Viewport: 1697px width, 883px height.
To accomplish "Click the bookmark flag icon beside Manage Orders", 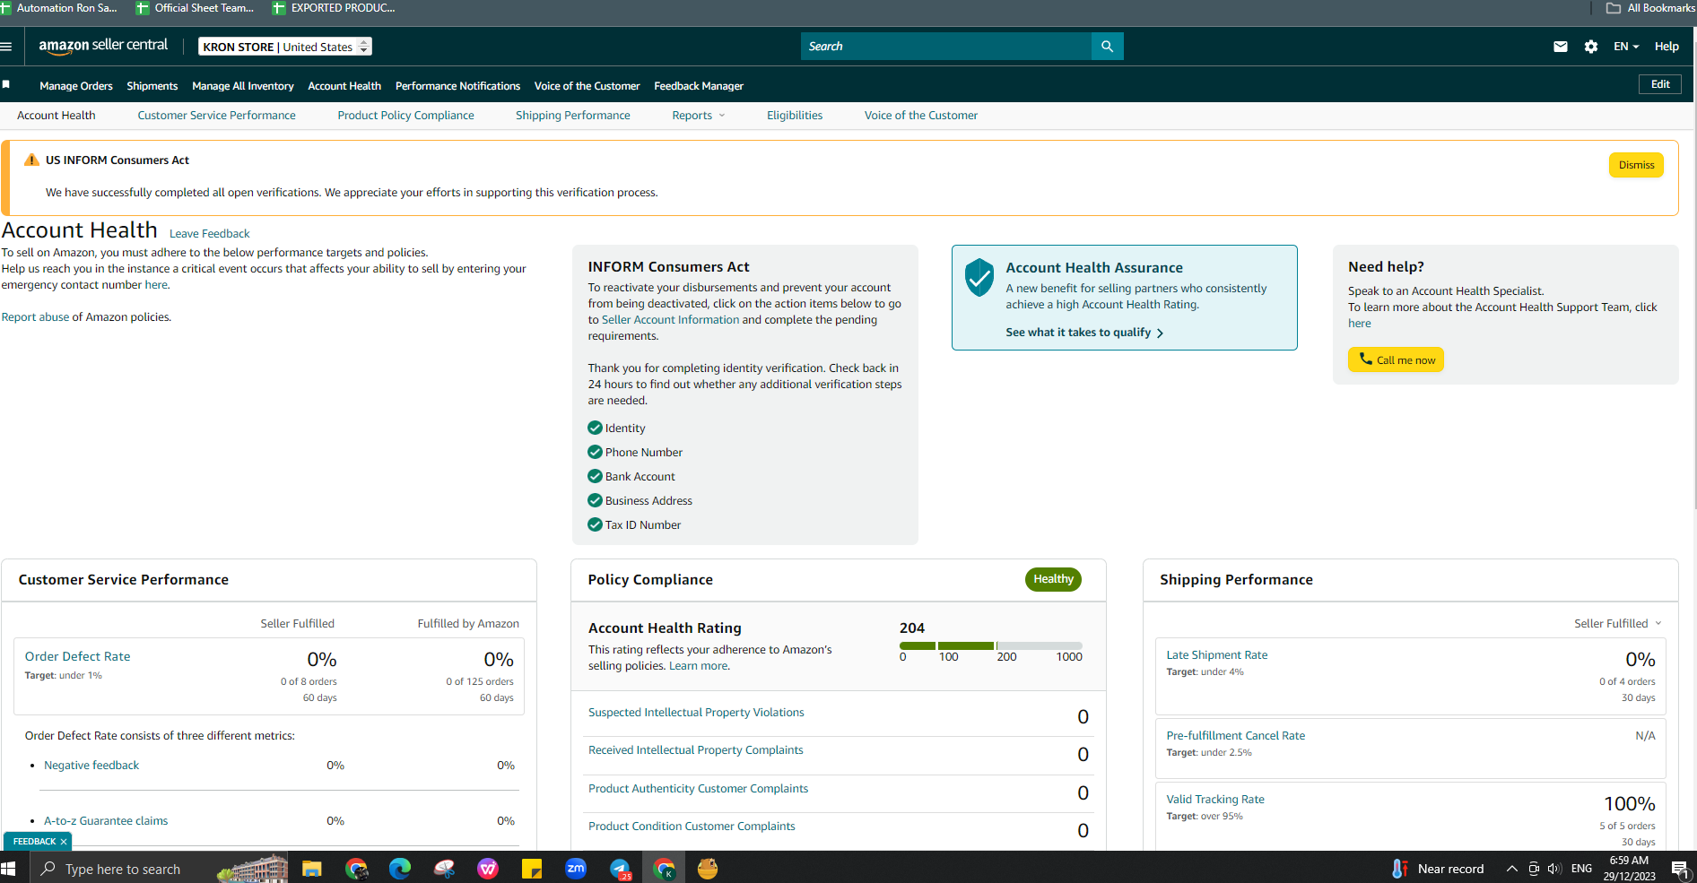I will pos(6,84).
